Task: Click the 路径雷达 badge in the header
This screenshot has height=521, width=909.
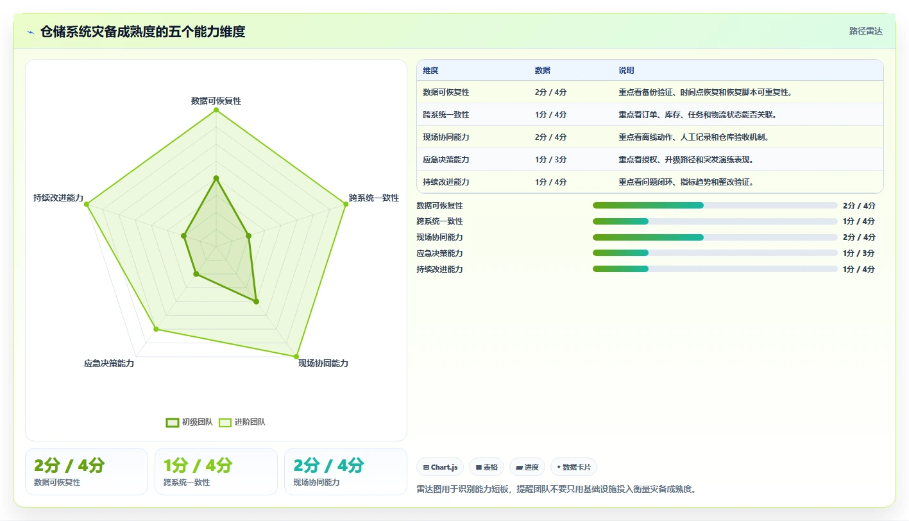Action: tap(865, 31)
